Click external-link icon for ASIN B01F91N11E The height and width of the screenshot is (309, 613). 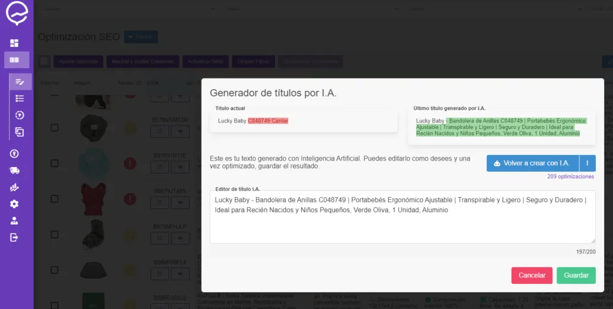pos(159,167)
